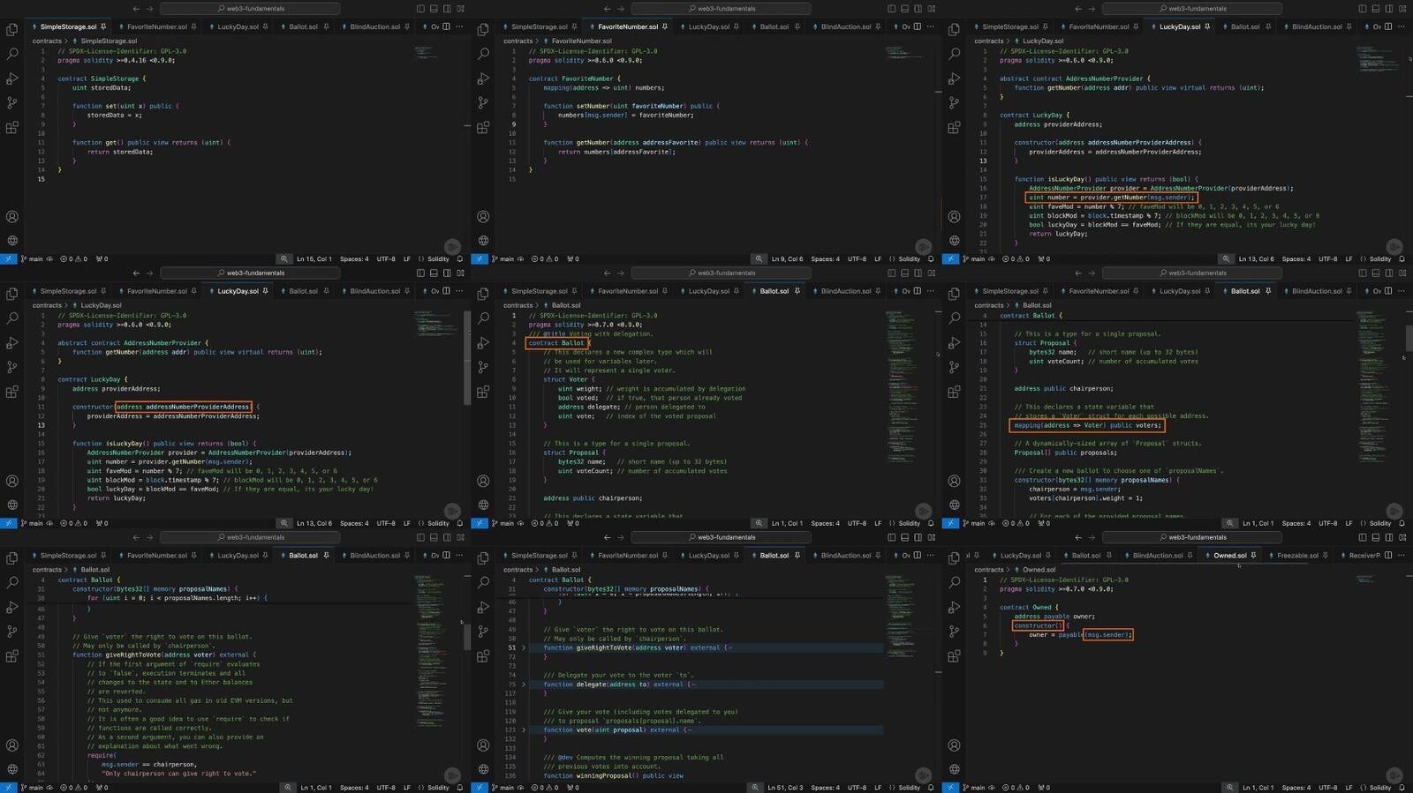Click search box in the SimpleStorage.sol window

tap(251, 9)
